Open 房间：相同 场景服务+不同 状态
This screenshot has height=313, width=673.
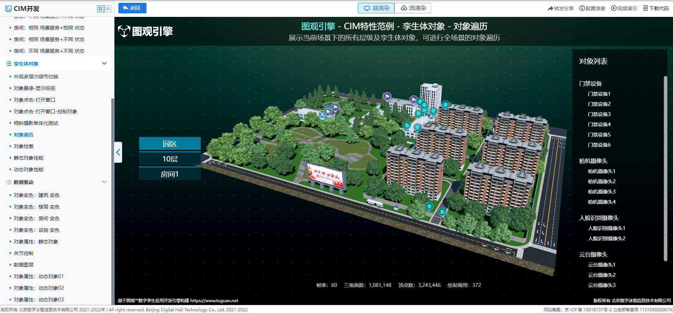pyautogui.click(x=49, y=39)
